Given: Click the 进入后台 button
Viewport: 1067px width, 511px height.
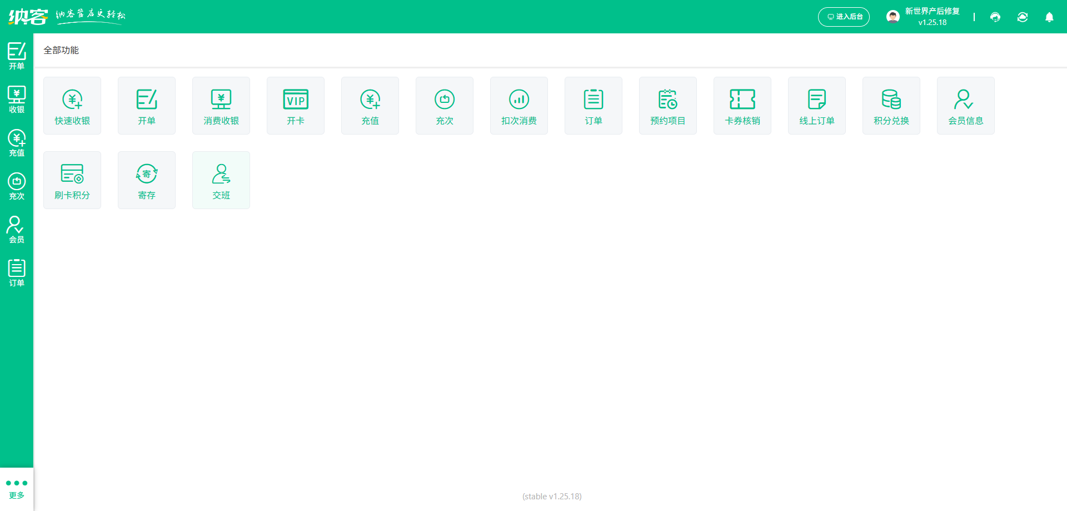Looking at the screenshot, I should 844,17.
